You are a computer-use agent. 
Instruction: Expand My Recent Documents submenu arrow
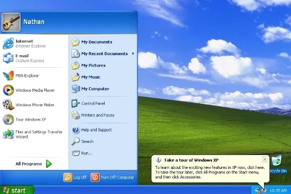click(x=133, y=54)
